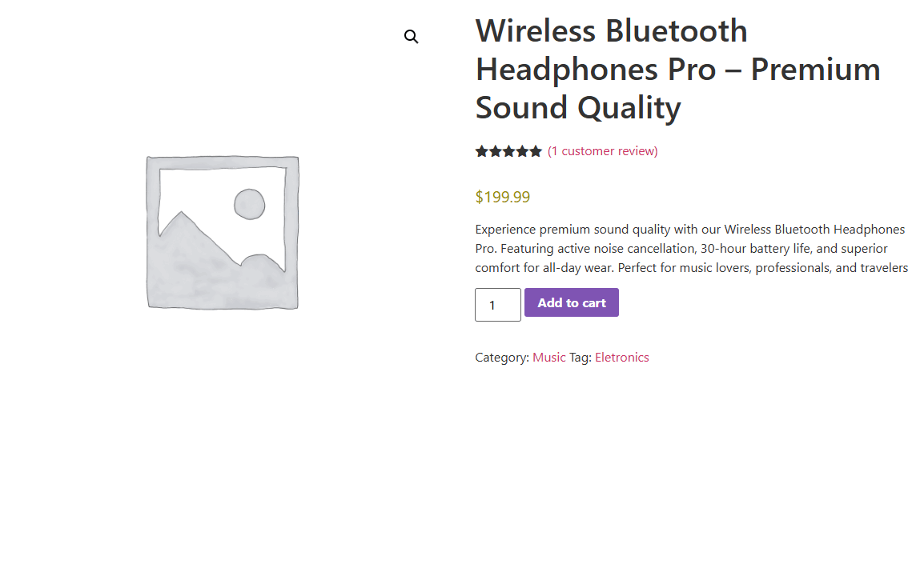Click the circle sun in the placeholder graphic
The width and height of the screenshot is (920, 580).
coord(250,205)
